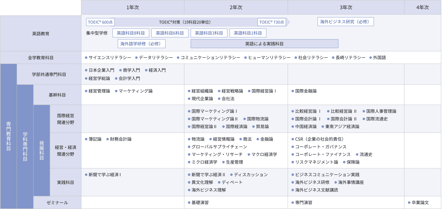Select the 英語科目3科目 box
The height and width of the screenshot is (209, 442).
coord(209,33)
